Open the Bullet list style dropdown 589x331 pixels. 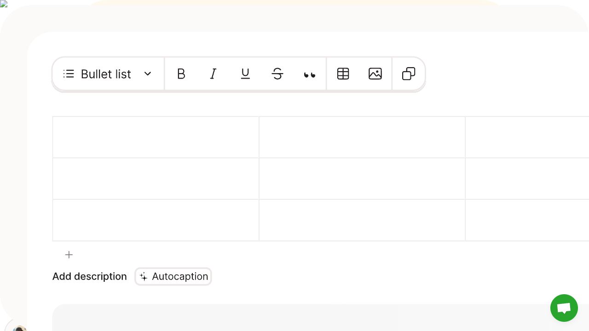[x=108, y=74]
